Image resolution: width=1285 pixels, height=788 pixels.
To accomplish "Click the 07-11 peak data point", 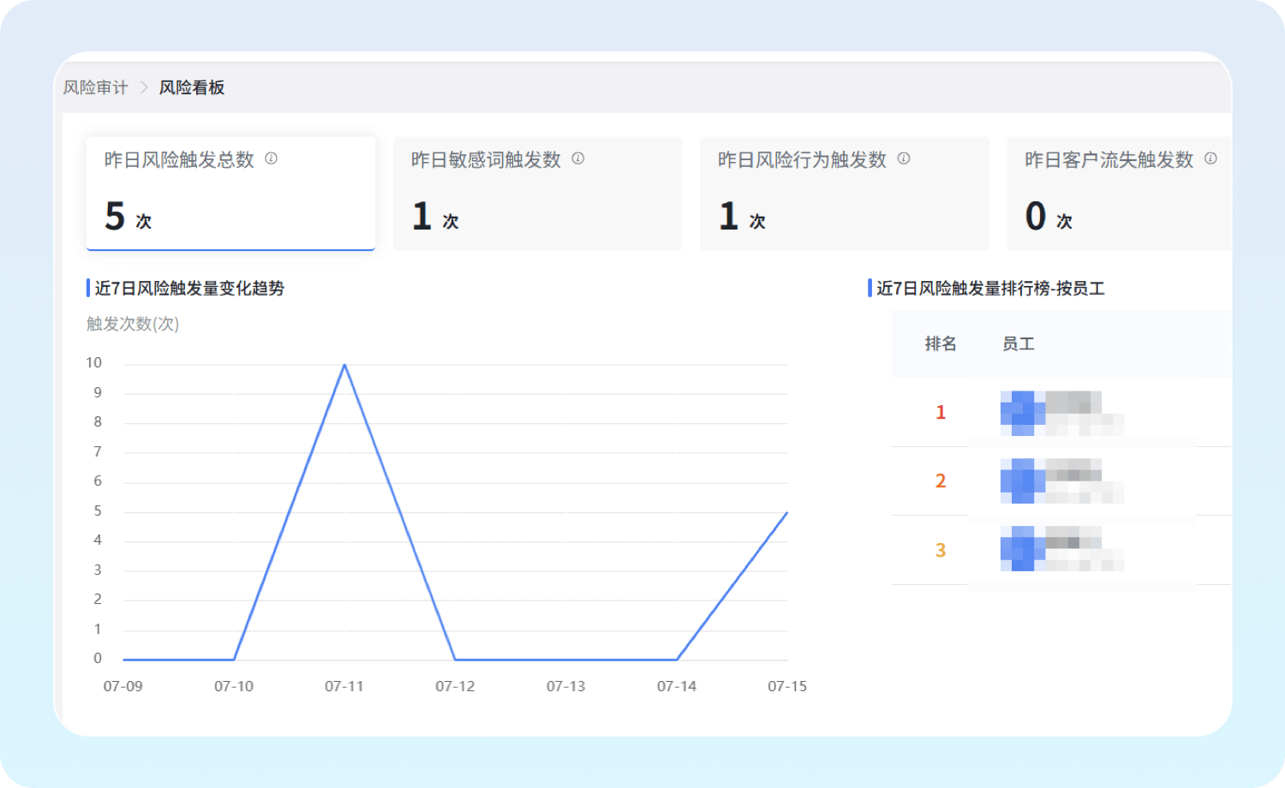I will [344, 365].
